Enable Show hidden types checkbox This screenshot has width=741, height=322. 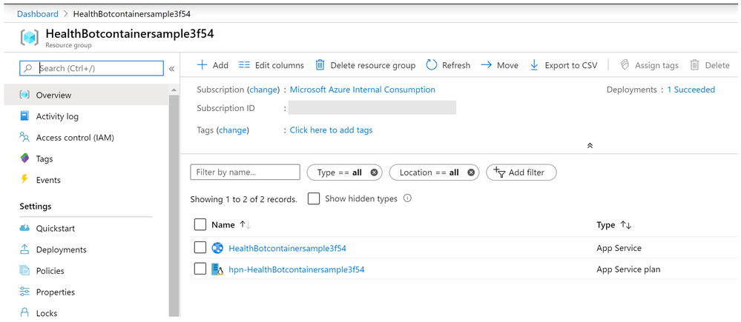click(313, 198)
